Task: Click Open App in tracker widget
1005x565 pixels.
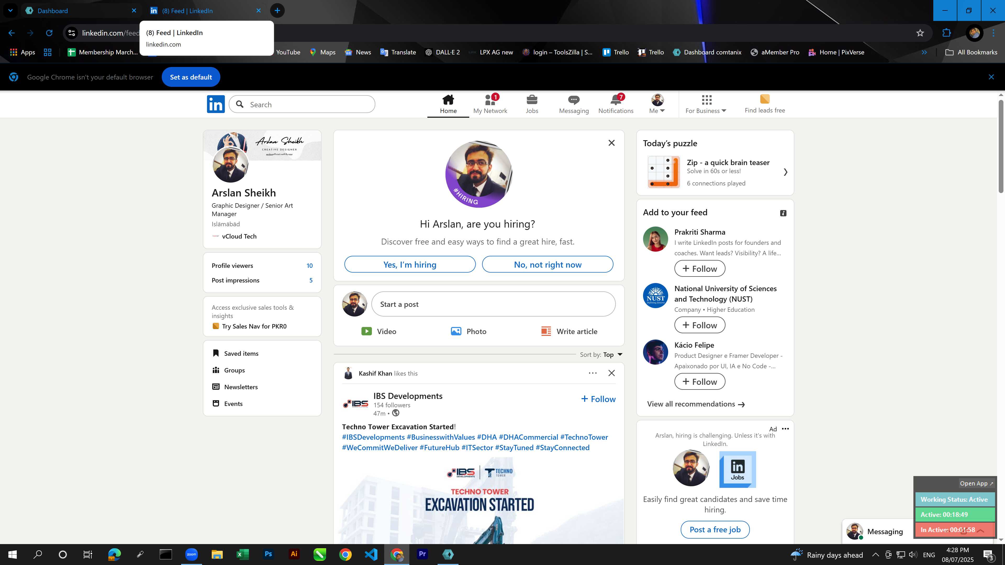Action: [x=976, y=483]
